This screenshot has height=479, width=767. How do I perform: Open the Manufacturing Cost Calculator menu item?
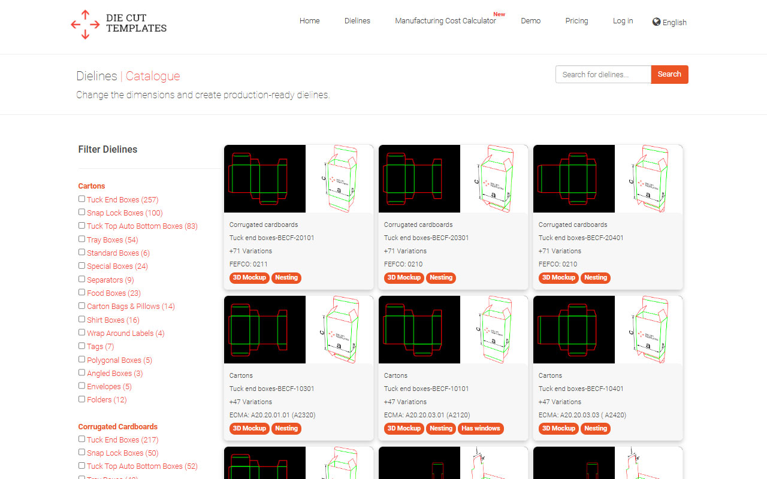click(445, 21)
